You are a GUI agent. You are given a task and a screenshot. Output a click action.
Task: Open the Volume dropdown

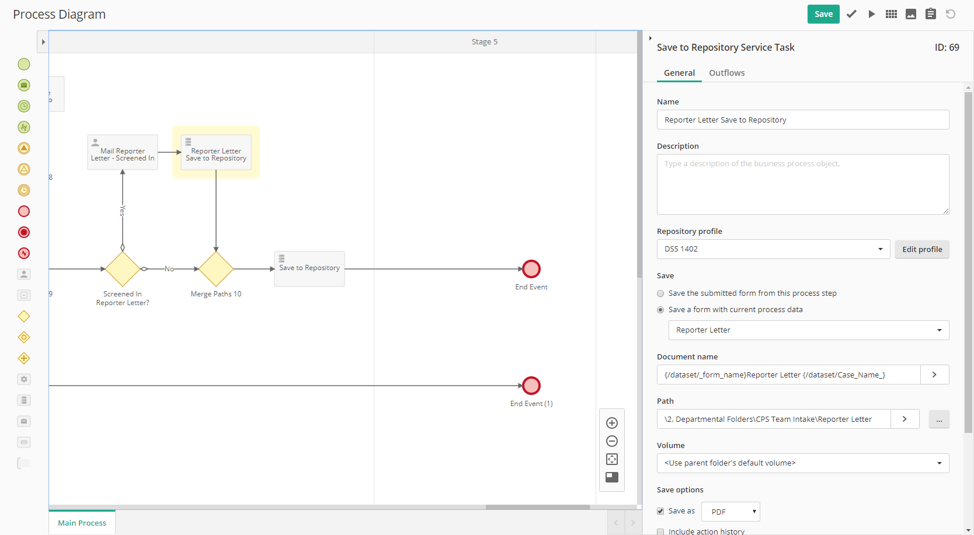pyautogui.click(x=802, y=463)
